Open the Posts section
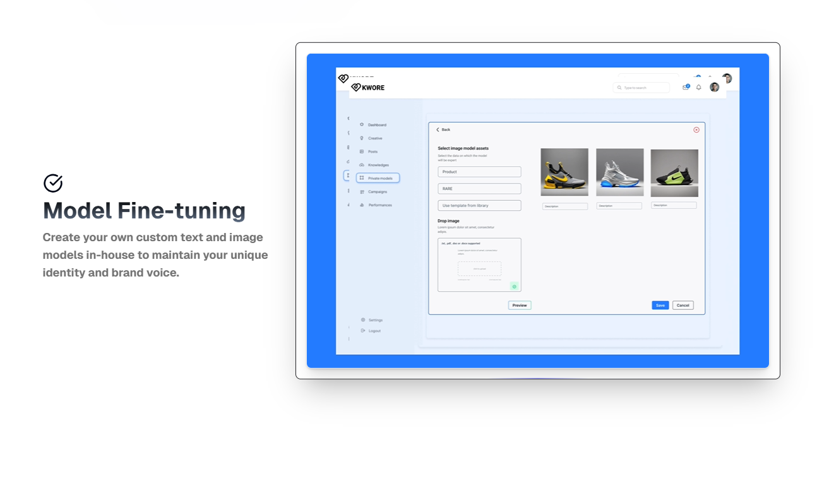Screen dimensions: 817x488 [x=373, y=152]
